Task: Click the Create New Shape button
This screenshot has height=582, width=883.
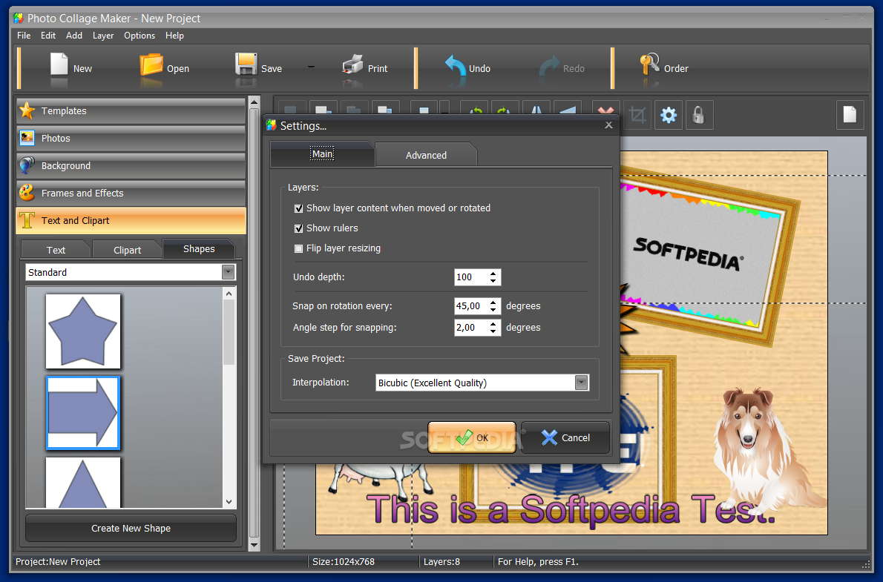Action: [x=131, y=528]
